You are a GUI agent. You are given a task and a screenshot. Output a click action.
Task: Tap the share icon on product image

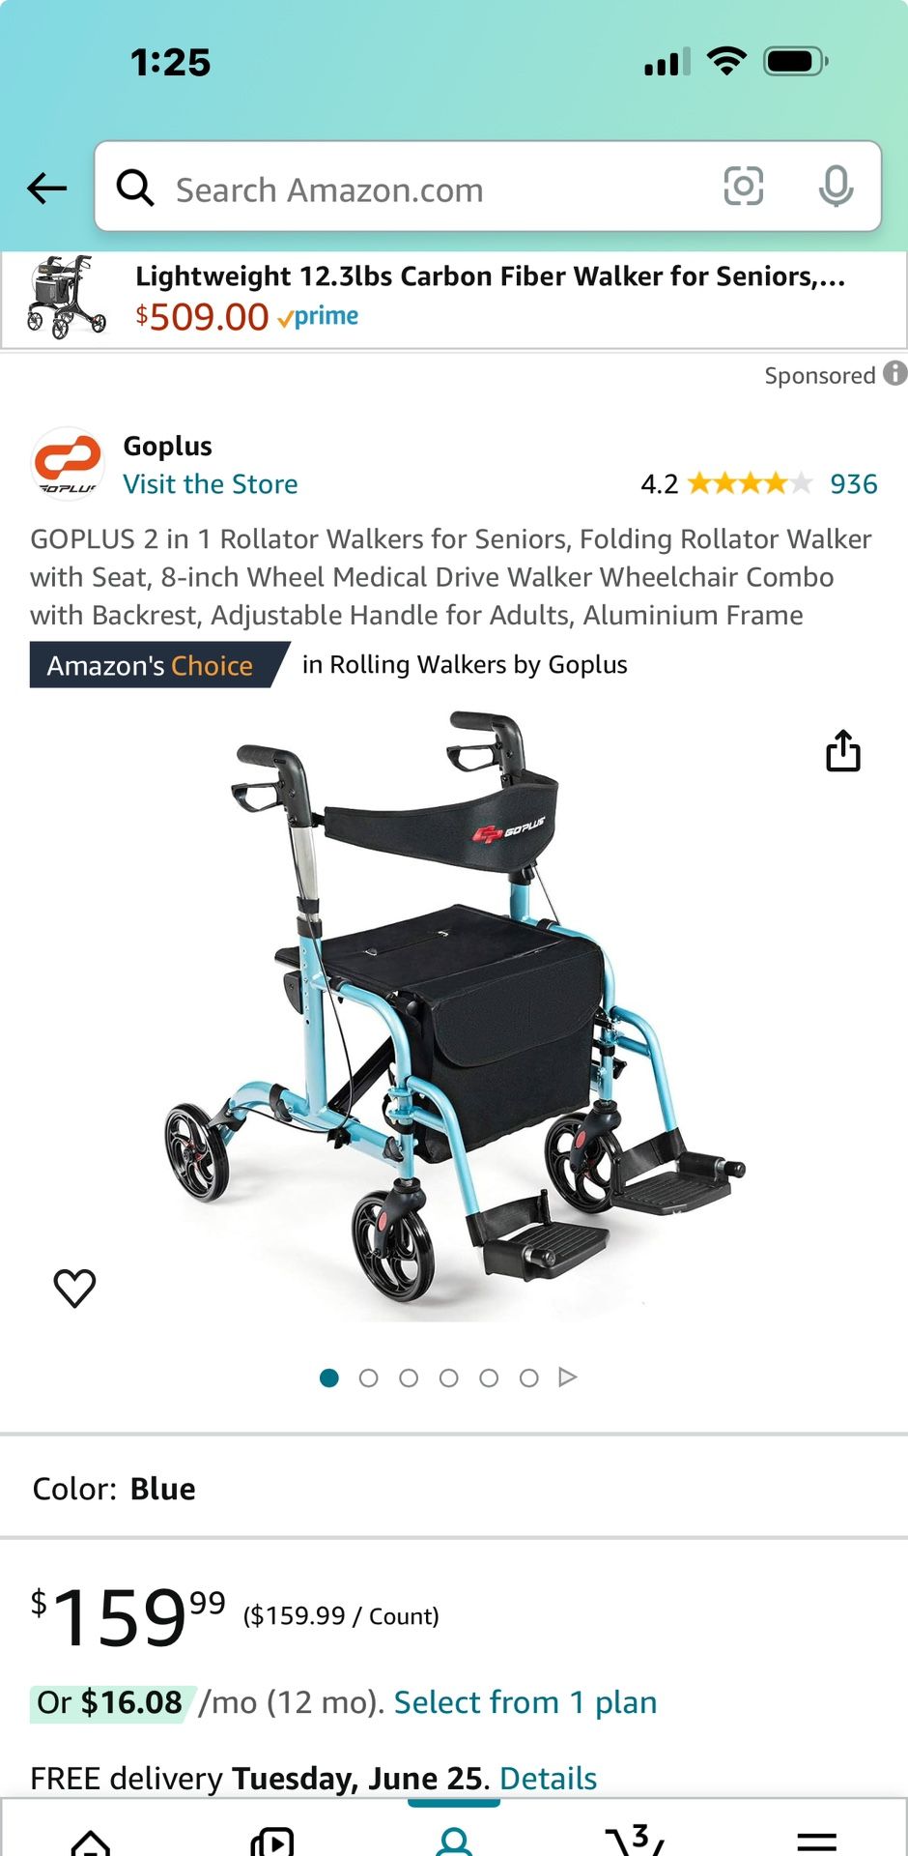842,750
